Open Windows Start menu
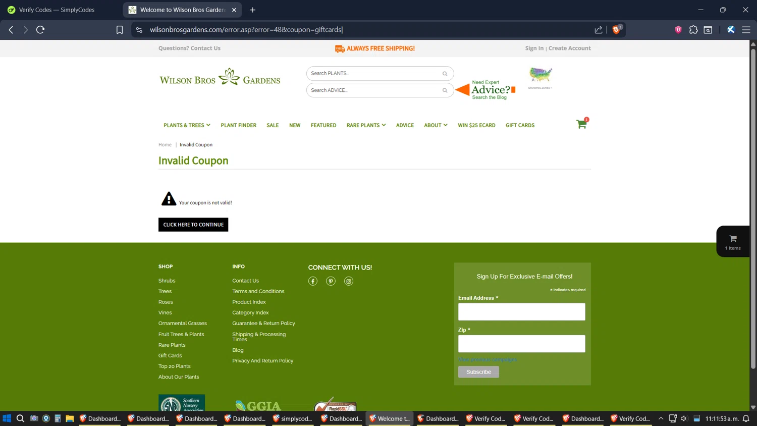Screen dimensions: 757x426 point(7,418)
